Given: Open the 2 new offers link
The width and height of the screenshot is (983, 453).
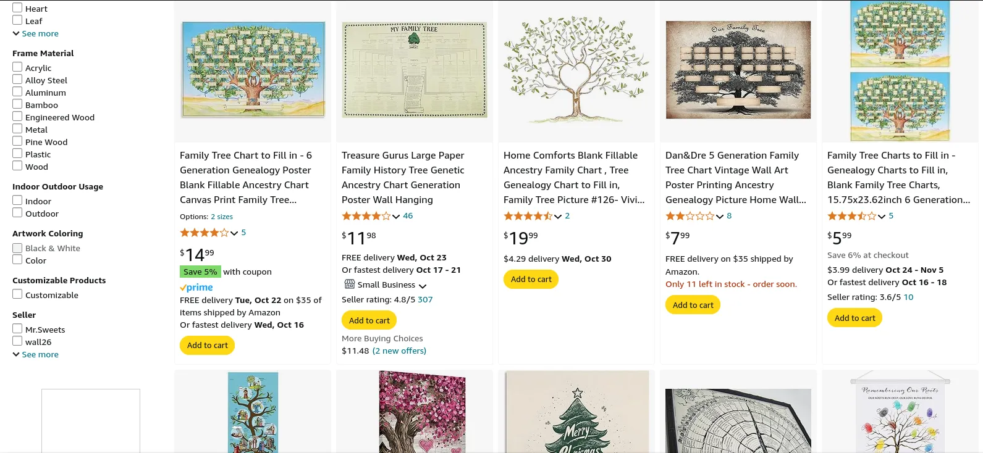Looking at the screenshot, I should (399, 351).
